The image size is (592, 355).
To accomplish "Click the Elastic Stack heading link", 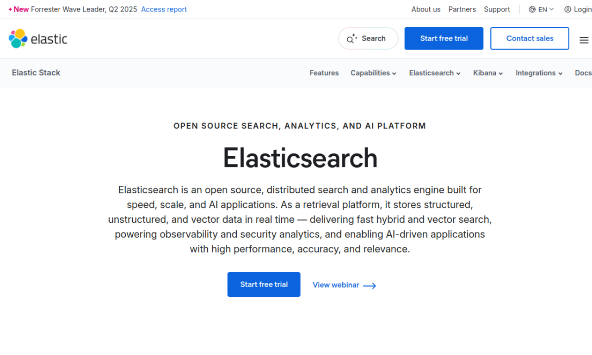I will click(36, 73).
